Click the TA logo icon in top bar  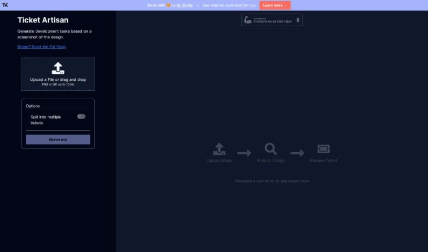(5, 5)
